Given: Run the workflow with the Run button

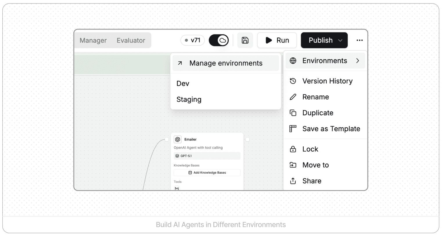Looking at the screenshot, I should click(x=277, y=40).
